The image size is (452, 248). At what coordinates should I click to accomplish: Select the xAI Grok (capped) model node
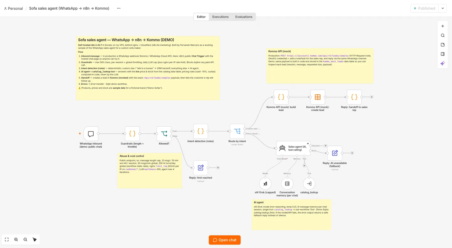(265, 184)
